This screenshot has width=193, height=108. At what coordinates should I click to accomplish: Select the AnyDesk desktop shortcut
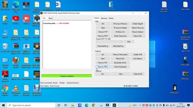pos(26,20)
